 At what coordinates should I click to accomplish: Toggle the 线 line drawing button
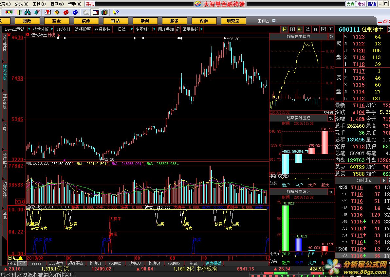click(x=308, y=29)
